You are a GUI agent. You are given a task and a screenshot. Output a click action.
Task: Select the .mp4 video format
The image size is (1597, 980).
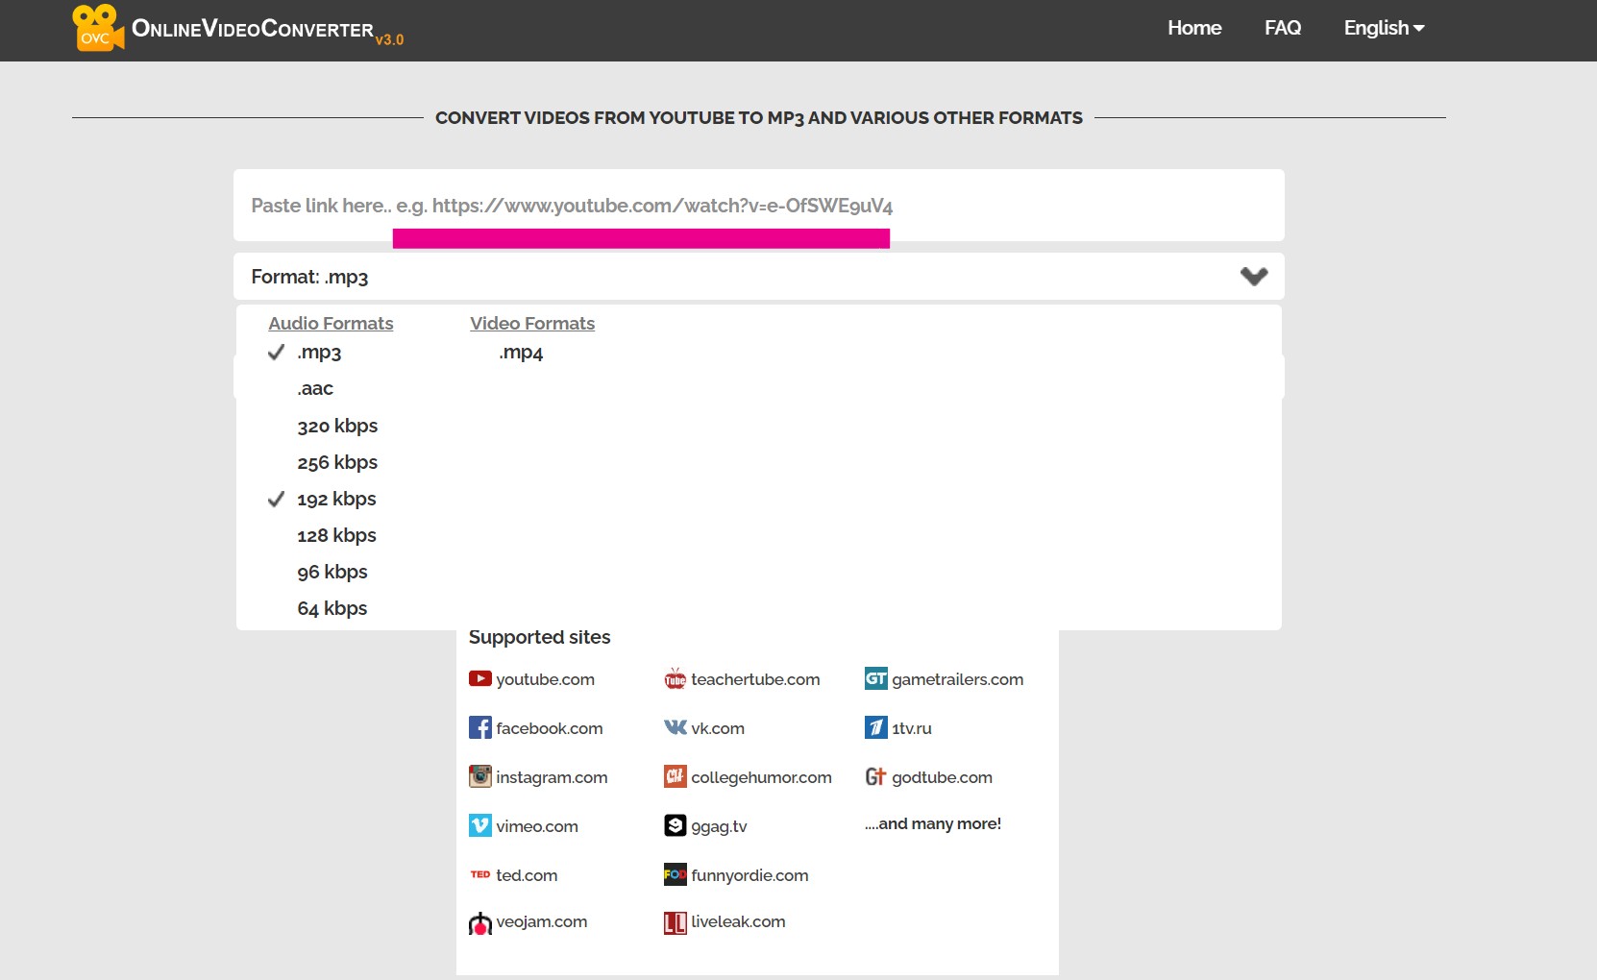(x=521, y=353)
